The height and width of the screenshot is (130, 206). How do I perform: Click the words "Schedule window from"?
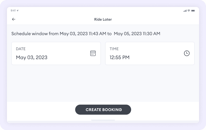[x=35, y=34]
